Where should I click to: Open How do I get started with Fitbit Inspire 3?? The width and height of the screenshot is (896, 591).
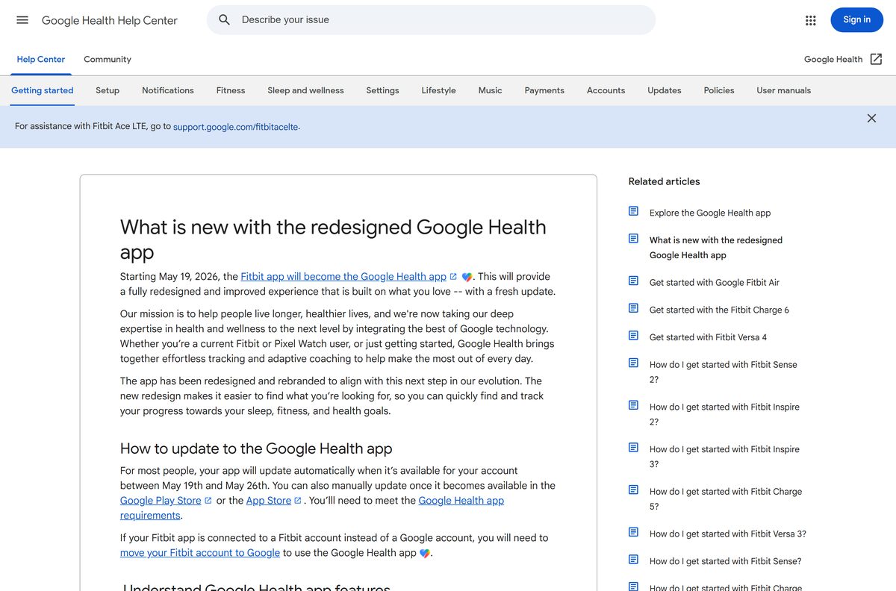[x=724, y=457]
